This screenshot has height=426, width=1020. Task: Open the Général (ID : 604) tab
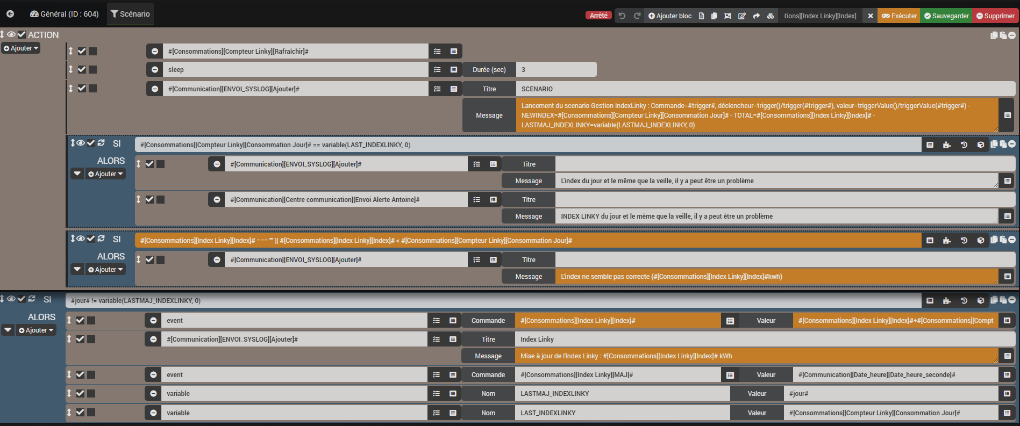tap(64, 14)
